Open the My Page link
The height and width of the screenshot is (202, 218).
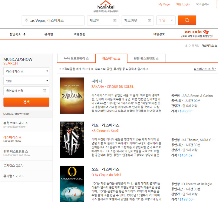point(164,4)
